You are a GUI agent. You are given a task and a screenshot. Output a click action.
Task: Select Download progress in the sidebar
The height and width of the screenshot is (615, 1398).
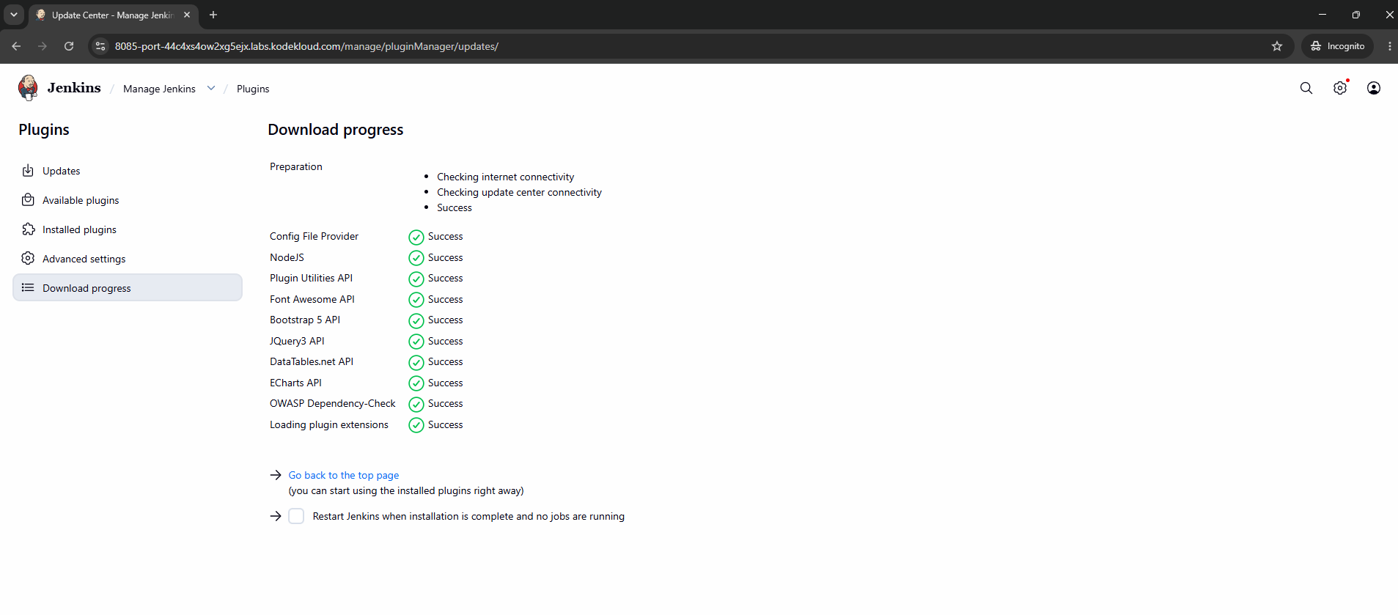tap(128, 288)
